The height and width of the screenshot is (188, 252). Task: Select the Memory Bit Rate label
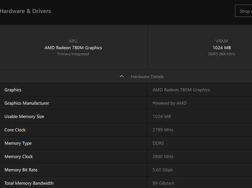tap(21, 170)
